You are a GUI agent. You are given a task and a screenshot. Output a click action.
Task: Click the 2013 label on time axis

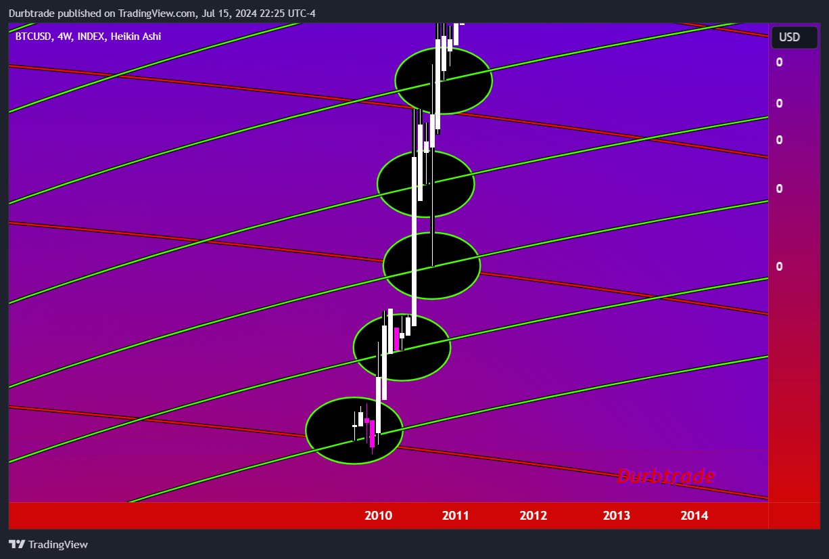[617, 516]
